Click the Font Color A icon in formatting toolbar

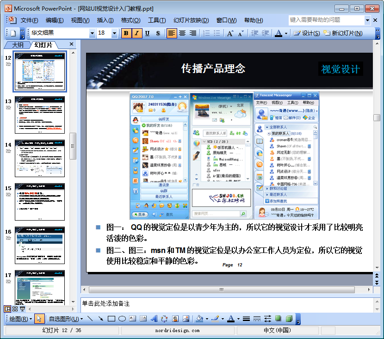[279, 33]
